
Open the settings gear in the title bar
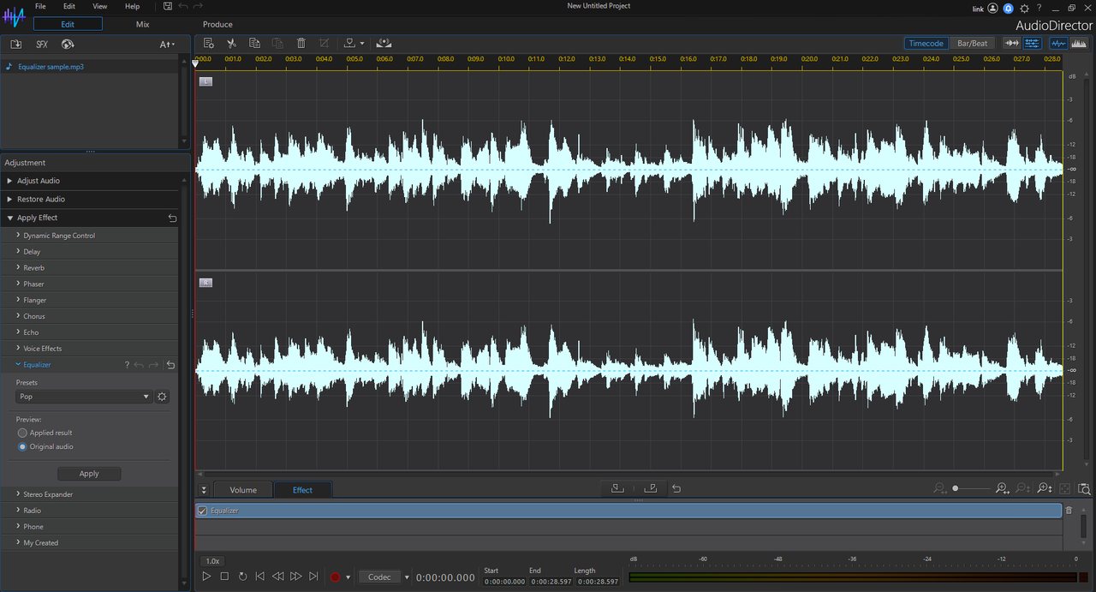1024,8
